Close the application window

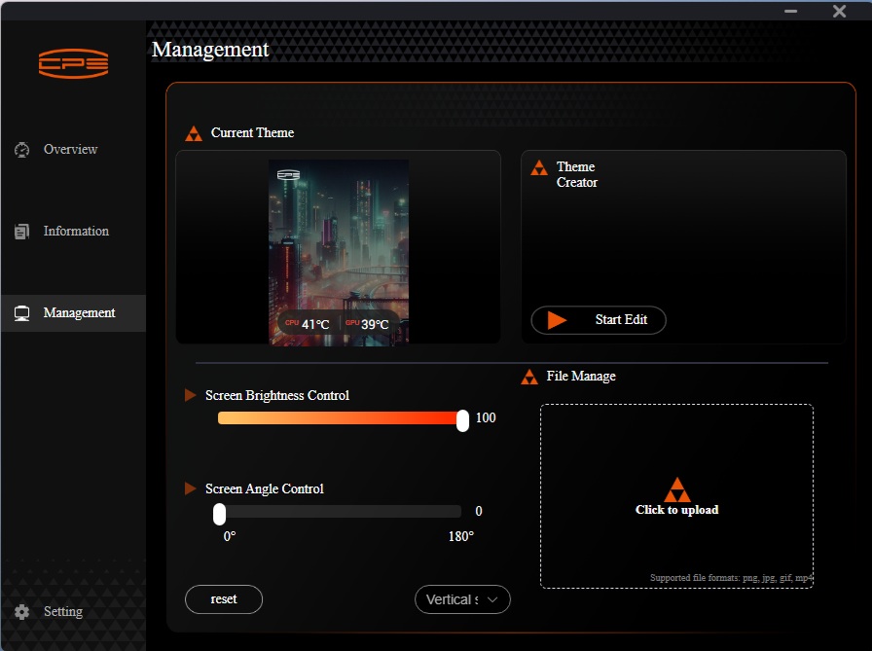pos(839,11)
